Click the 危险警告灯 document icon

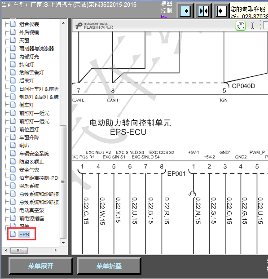tap(13, 72)
